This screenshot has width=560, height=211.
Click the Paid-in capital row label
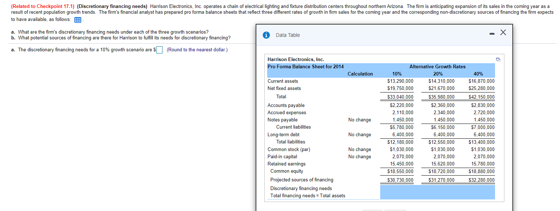(x=282, y=157)
